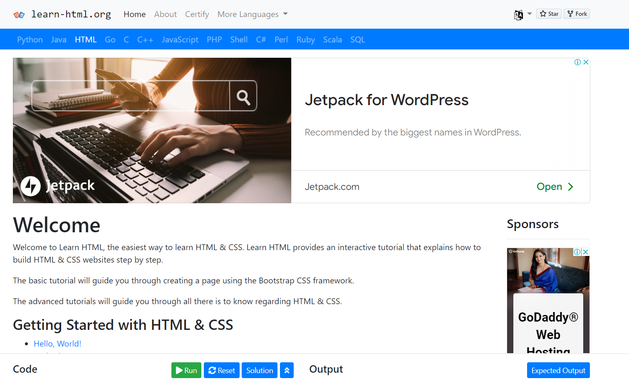Switch to the JavaScript tutorial
The width and height of the screenshot is (629, 381).
click(180, 39)
